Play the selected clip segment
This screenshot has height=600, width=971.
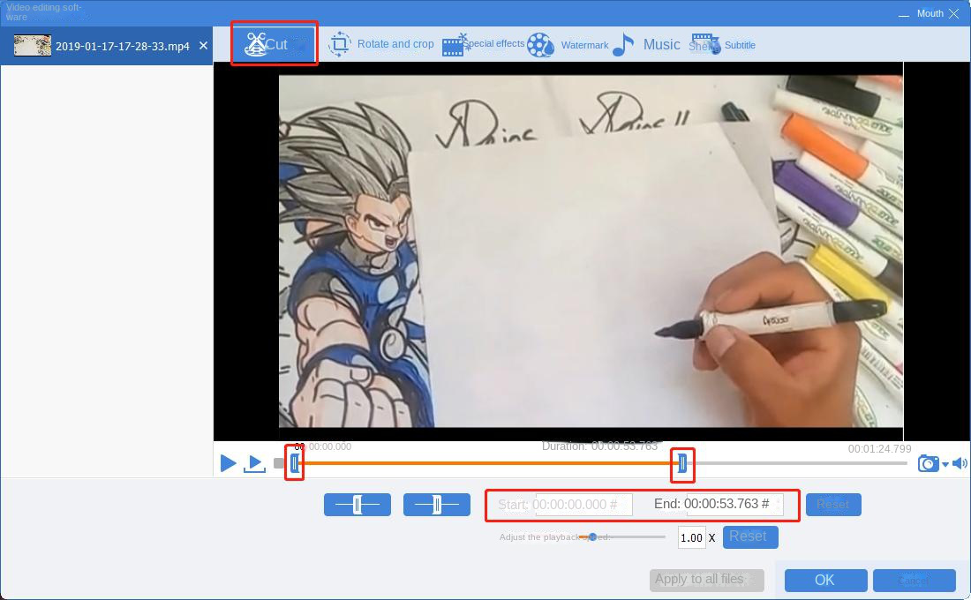(x=254, y=463)
